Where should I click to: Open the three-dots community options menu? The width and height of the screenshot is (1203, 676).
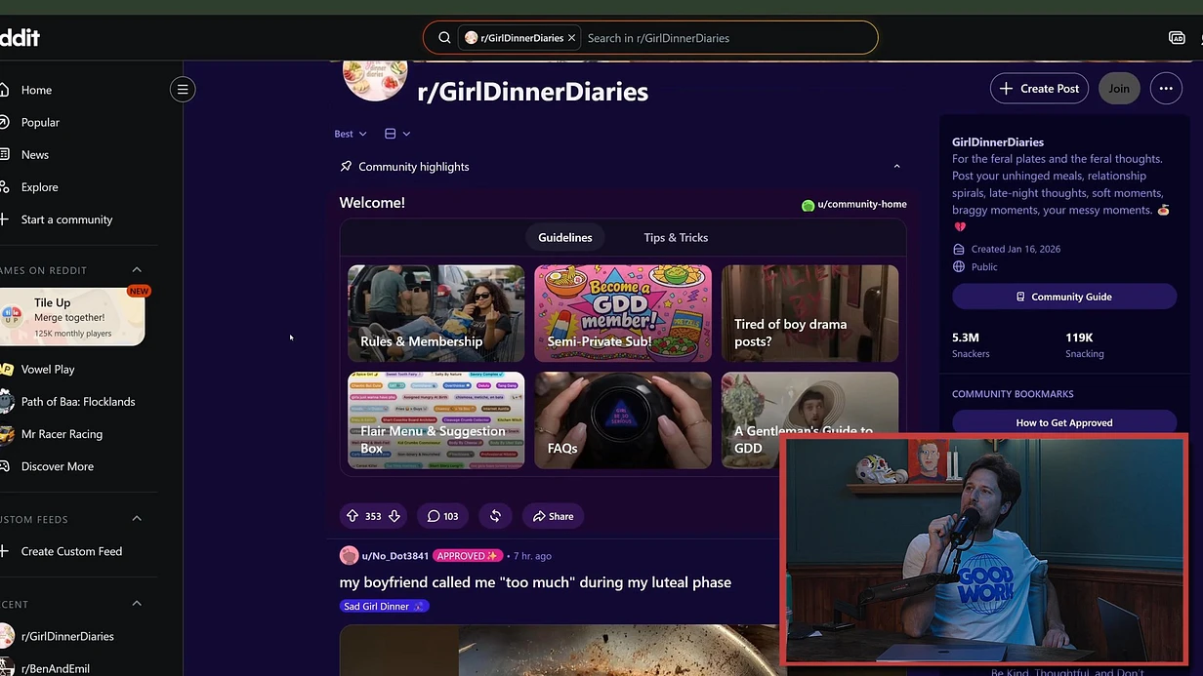tap(1166, 89)
